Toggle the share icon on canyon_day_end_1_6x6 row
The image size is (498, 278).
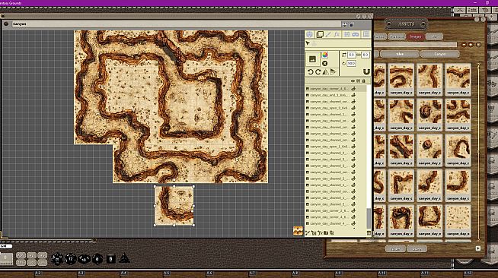pos(353,95)
